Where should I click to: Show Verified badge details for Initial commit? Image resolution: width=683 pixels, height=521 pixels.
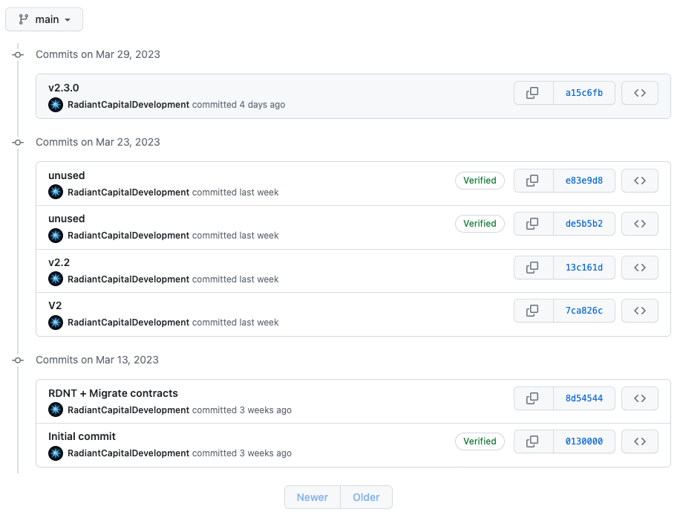(480, 441)
